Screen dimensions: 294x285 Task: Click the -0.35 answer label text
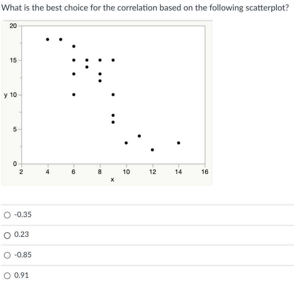[x=22, y=214]
